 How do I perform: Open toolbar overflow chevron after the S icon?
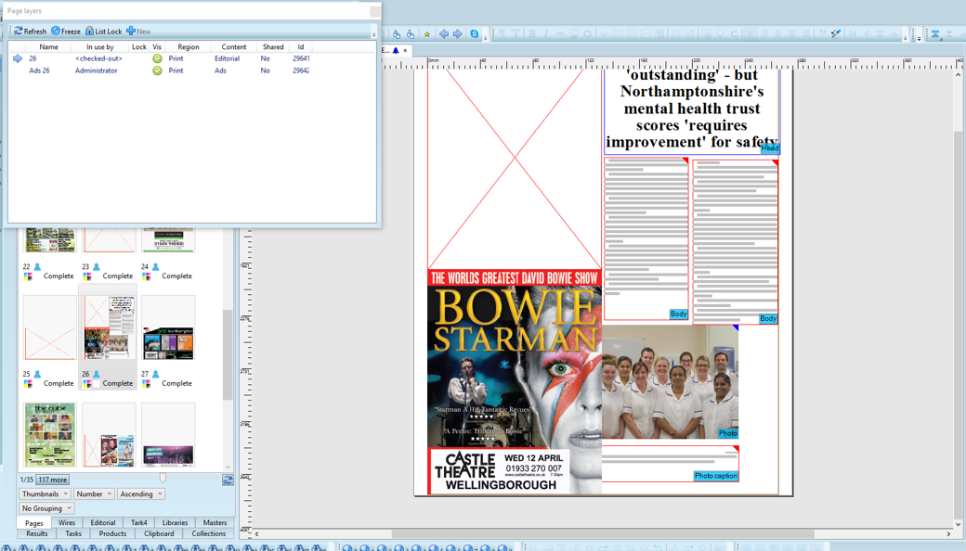tap(486, 36)
